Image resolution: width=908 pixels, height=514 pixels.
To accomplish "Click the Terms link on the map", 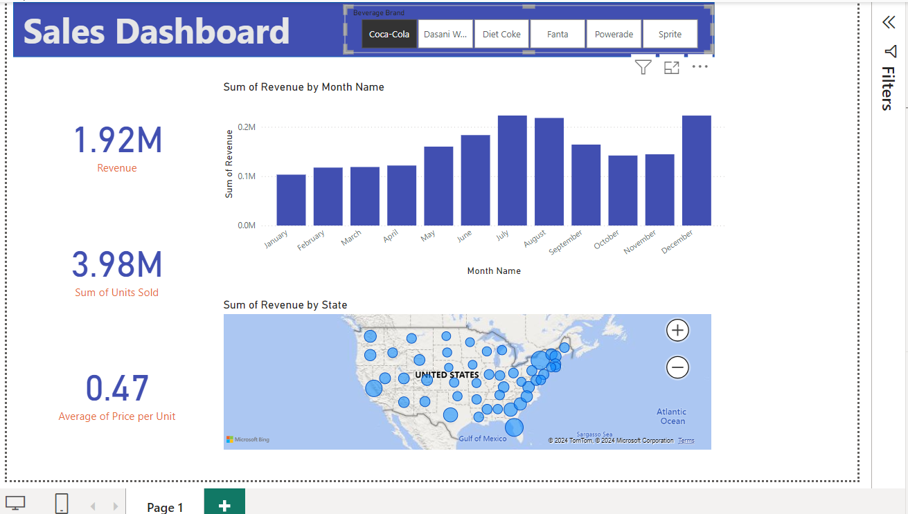I will 686,441.
